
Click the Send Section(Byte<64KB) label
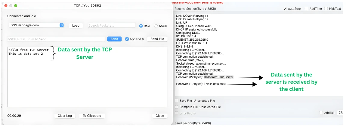[193, 123]
